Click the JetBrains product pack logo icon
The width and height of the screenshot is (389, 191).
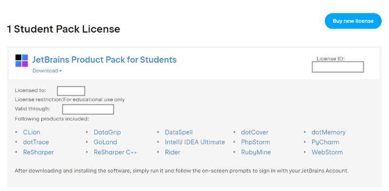click(x=21, y=61)
